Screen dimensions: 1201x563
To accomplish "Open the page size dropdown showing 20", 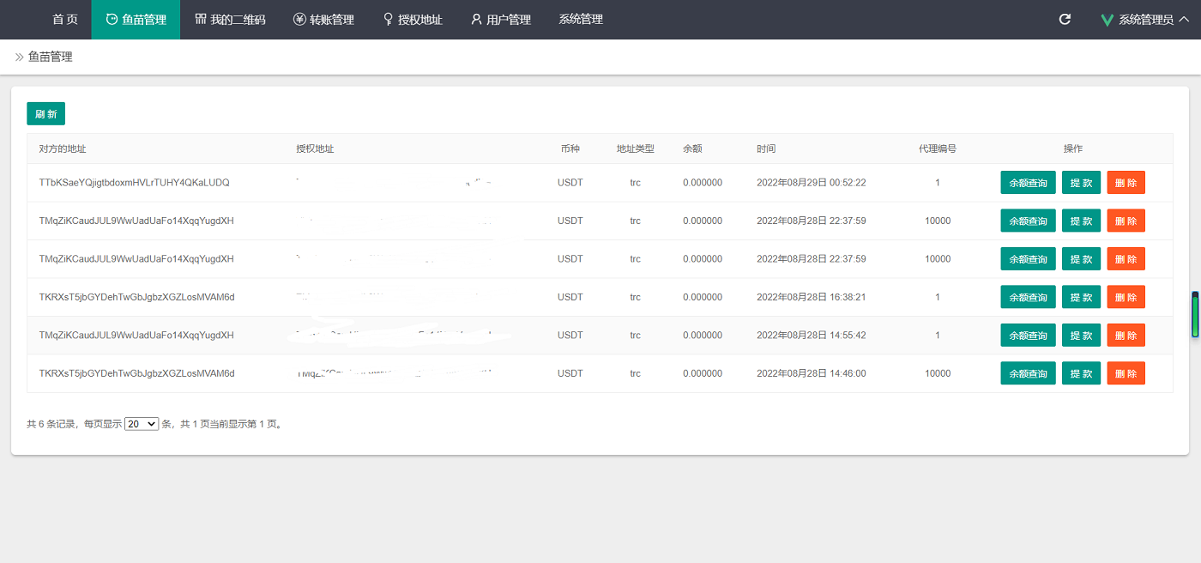I will click(142, 424).
